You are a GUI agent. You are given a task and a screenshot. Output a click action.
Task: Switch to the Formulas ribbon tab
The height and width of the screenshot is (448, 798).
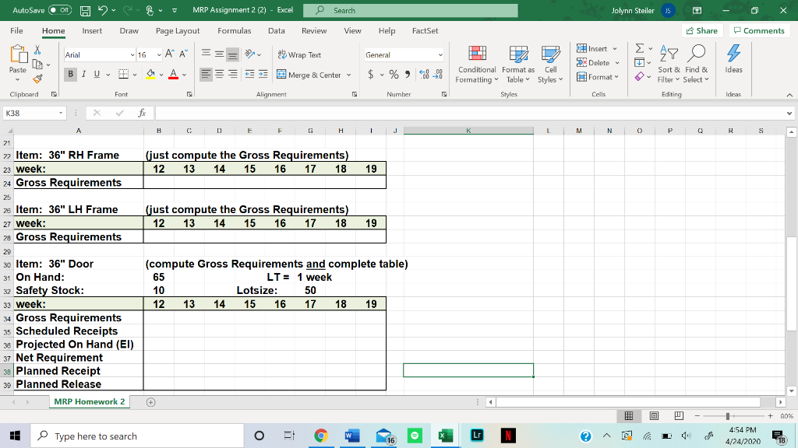click(x=235, y=31)
